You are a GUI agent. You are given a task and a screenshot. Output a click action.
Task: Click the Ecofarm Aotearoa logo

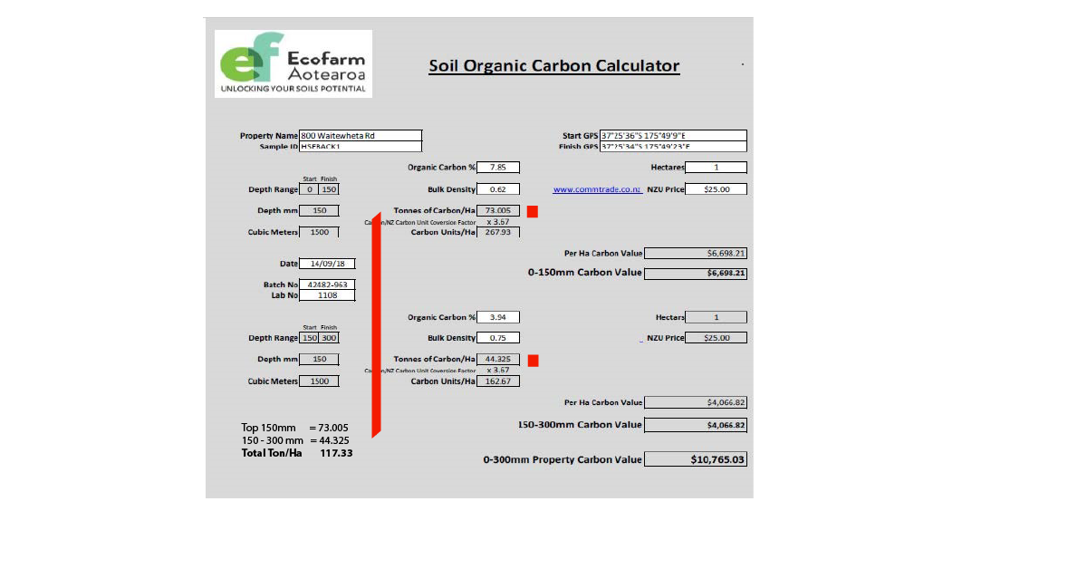tap(293, 63)
